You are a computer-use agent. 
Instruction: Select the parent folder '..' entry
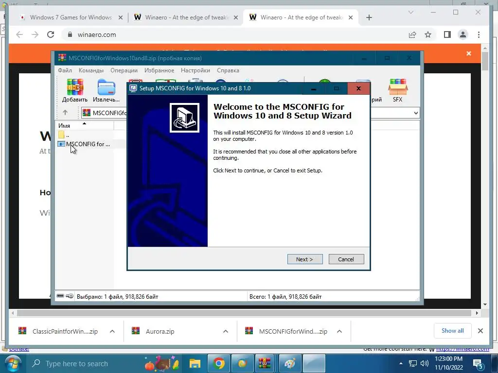(64, 135)
